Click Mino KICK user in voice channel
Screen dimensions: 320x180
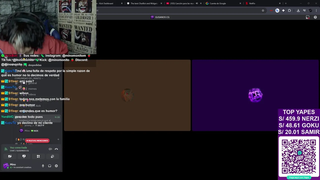pos(29,131)
